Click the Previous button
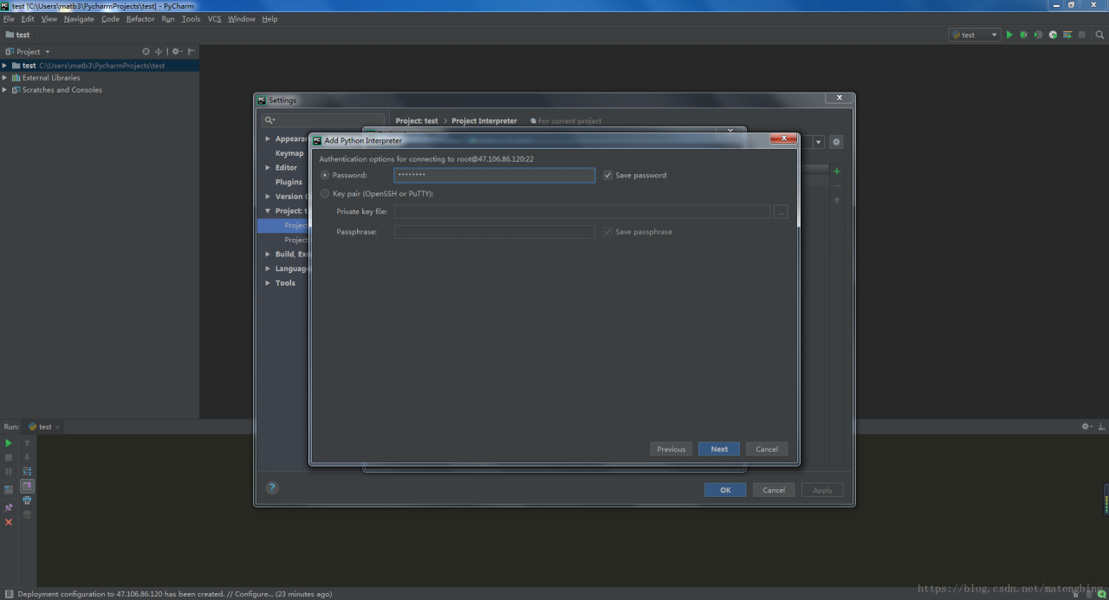This screenshot has width=1109, height=600. pos(671,448)
